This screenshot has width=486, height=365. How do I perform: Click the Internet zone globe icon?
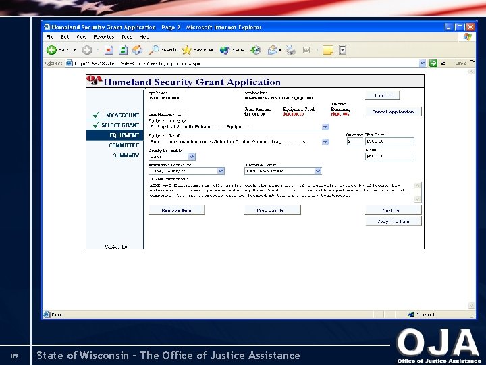411,314
